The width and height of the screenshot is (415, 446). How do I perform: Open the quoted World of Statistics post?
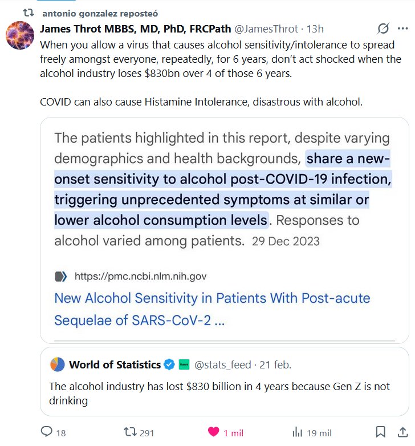225,394
